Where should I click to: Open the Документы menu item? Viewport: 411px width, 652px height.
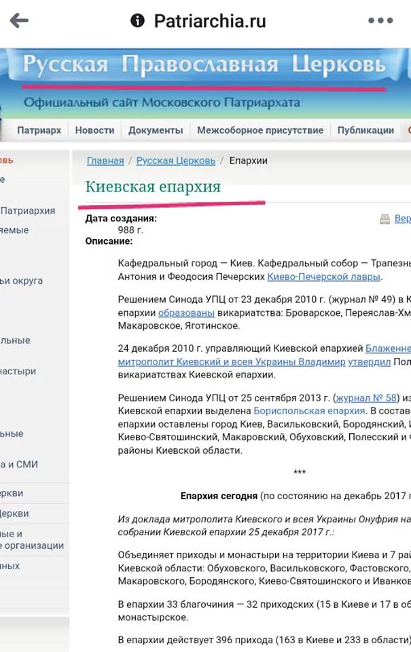click(156, 130)
